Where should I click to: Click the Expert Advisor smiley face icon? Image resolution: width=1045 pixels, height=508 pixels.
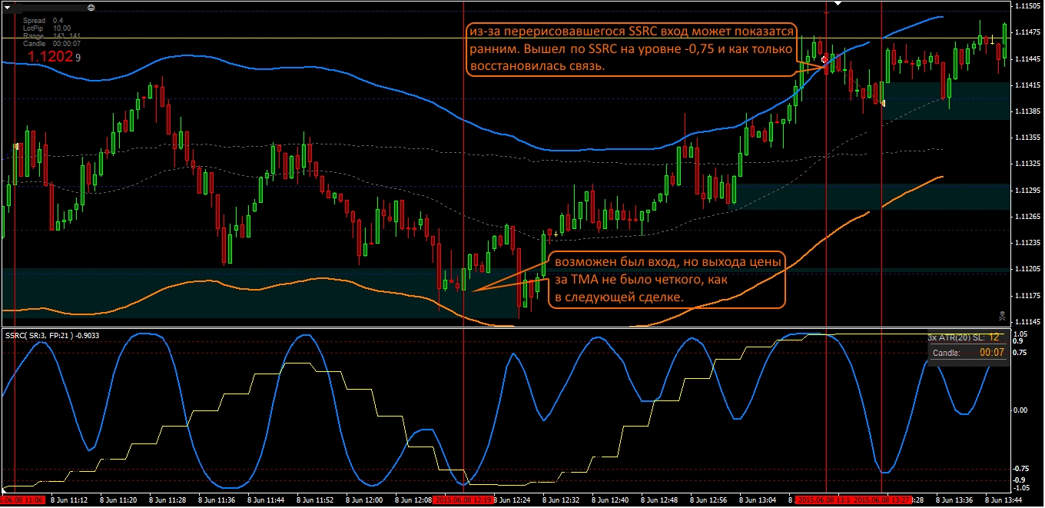click(91, 7)
